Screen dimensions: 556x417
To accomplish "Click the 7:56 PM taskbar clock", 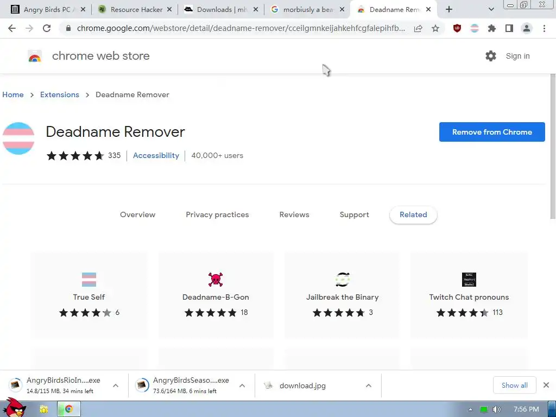I will pos(526,409).
